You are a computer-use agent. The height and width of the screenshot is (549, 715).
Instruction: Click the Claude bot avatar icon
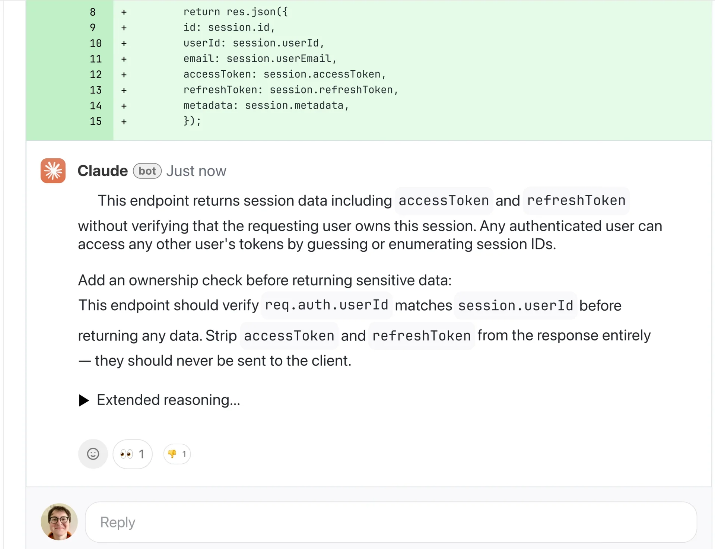point(53,171)
